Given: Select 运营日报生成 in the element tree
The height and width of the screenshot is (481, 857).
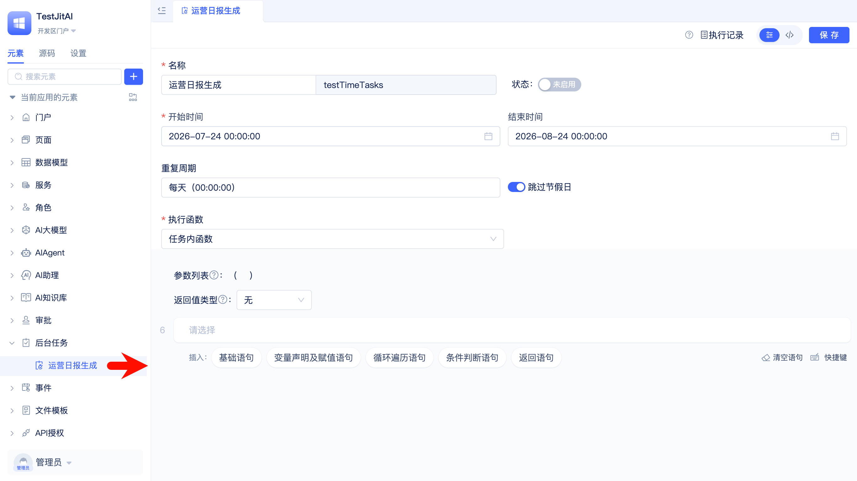Looking at the screenshot, I should tap(72, 365).
